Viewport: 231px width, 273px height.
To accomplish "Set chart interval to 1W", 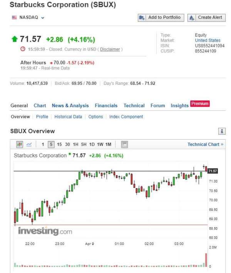I will (100, 144).
